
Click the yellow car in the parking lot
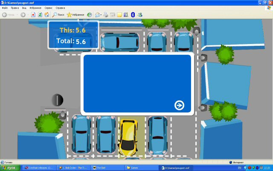pos(128,137)
